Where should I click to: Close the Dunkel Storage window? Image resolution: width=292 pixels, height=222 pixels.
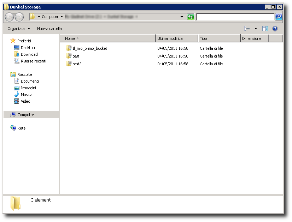pyautogui.click(x=279, y=7)
